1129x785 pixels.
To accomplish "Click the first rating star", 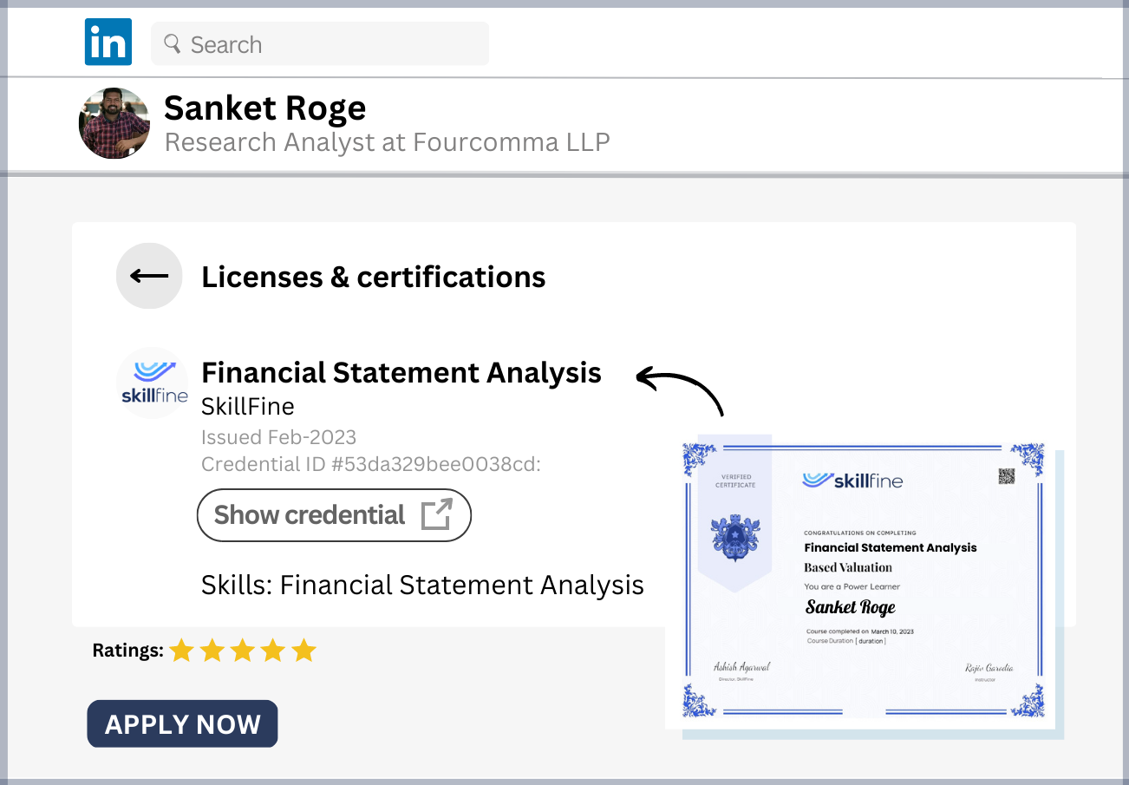I will point(181,651).
